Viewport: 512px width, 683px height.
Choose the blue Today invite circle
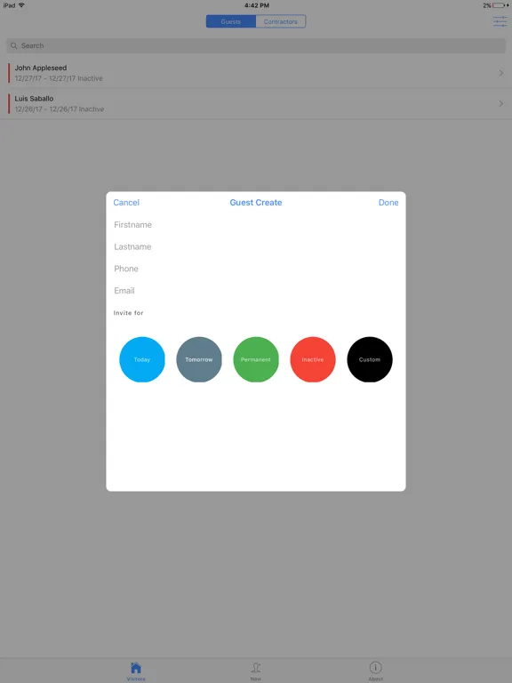tap(142, 359)
